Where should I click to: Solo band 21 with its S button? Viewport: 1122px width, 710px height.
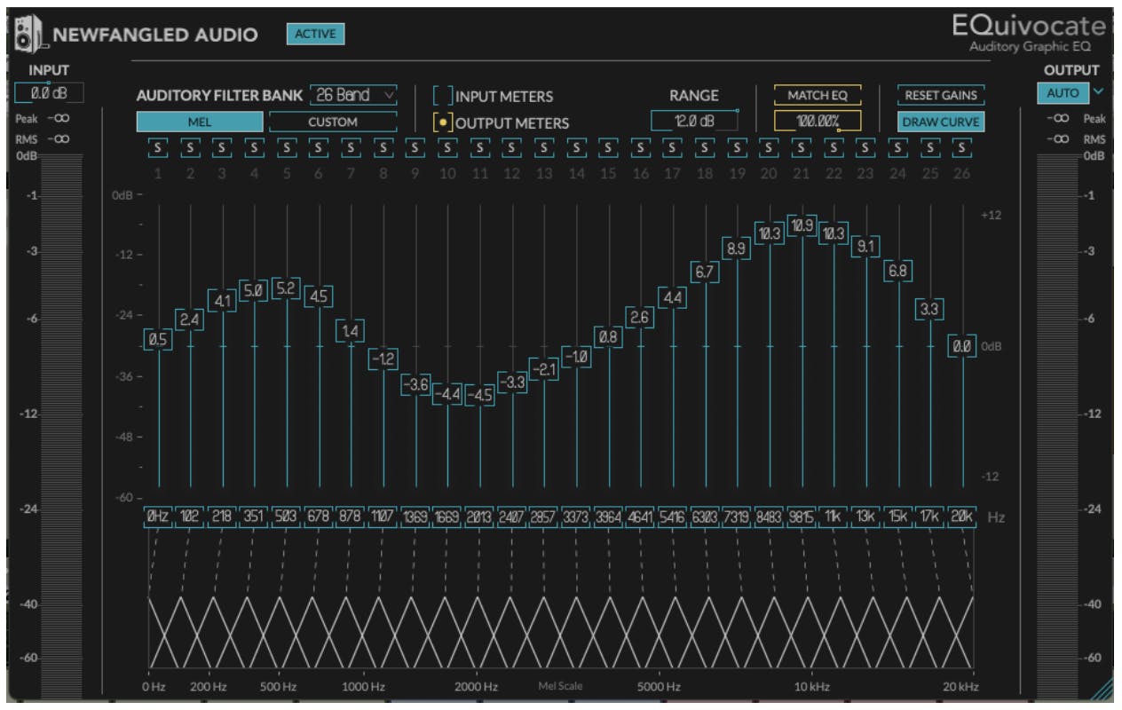[x=802, y=147]
